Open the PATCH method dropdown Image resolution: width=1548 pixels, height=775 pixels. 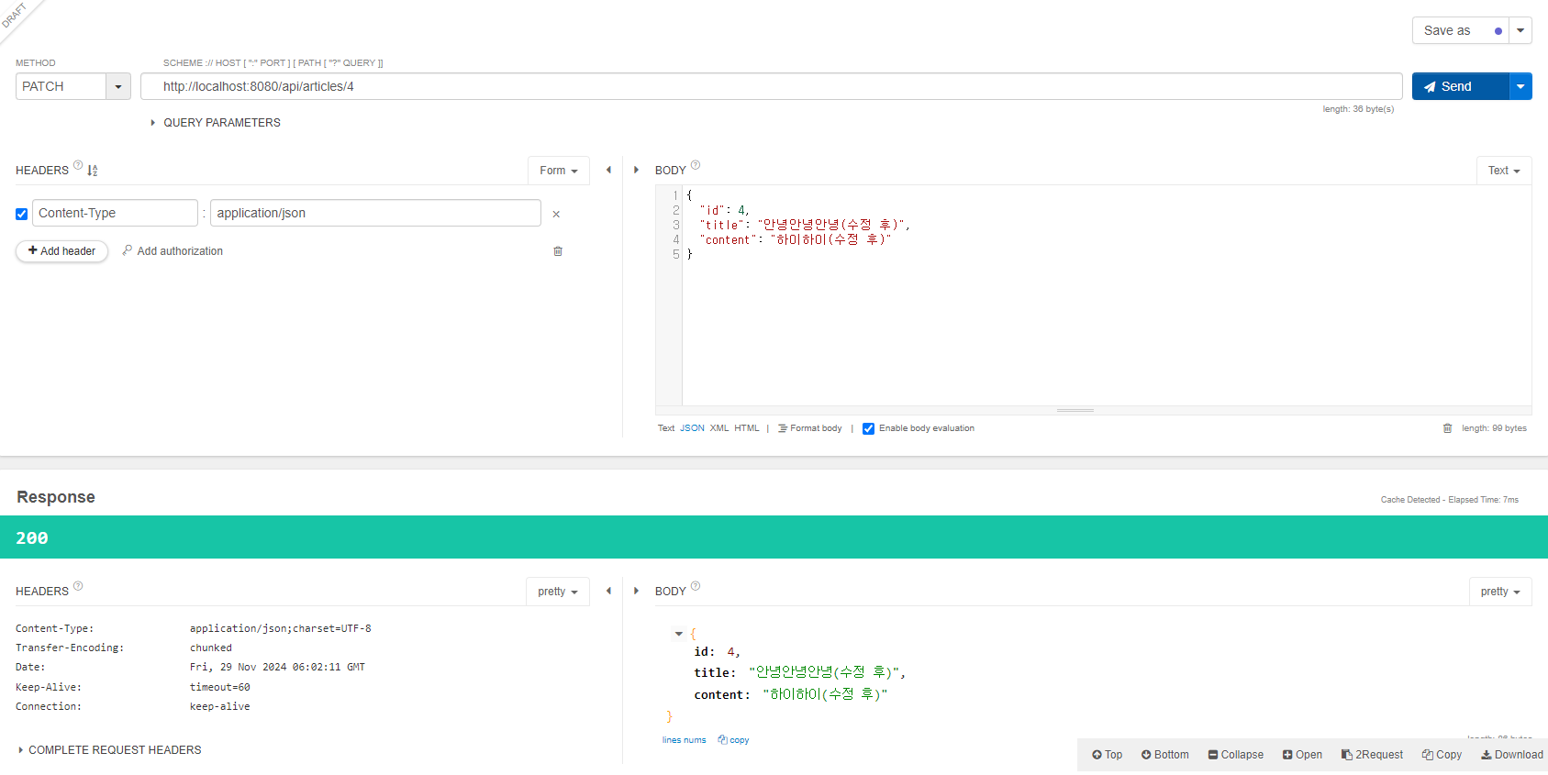click(x=117, y=86)
